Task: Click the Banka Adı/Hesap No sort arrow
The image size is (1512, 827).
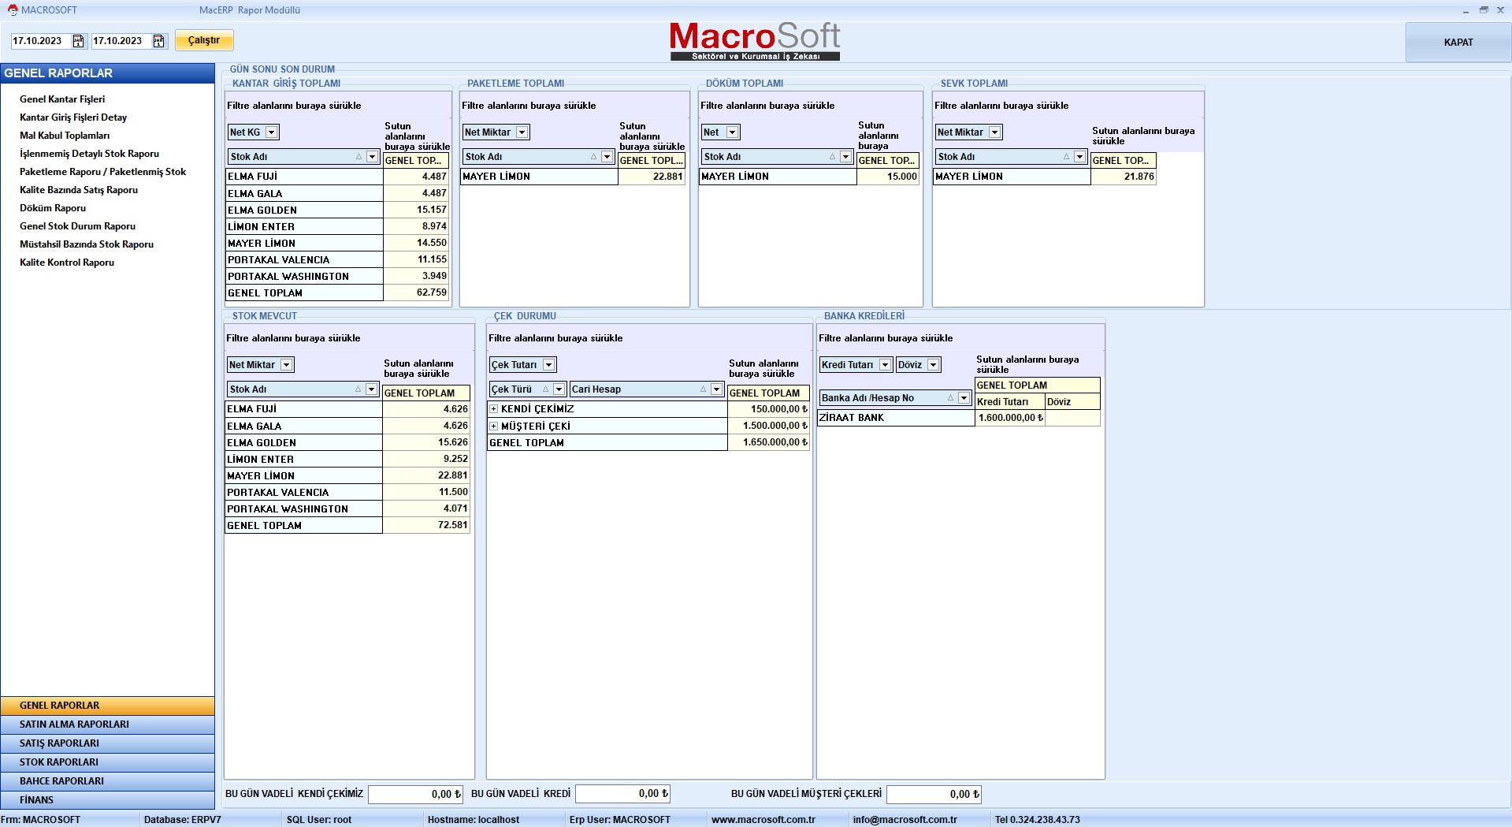Action: pos(950,398)
